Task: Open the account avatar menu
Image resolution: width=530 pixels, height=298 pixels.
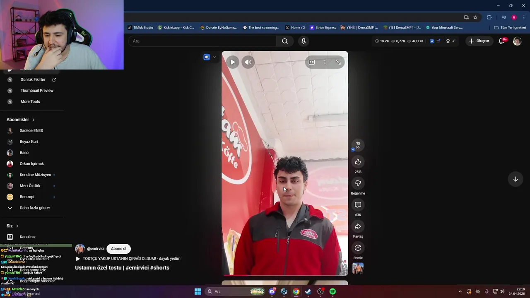Action: (517, 41)
